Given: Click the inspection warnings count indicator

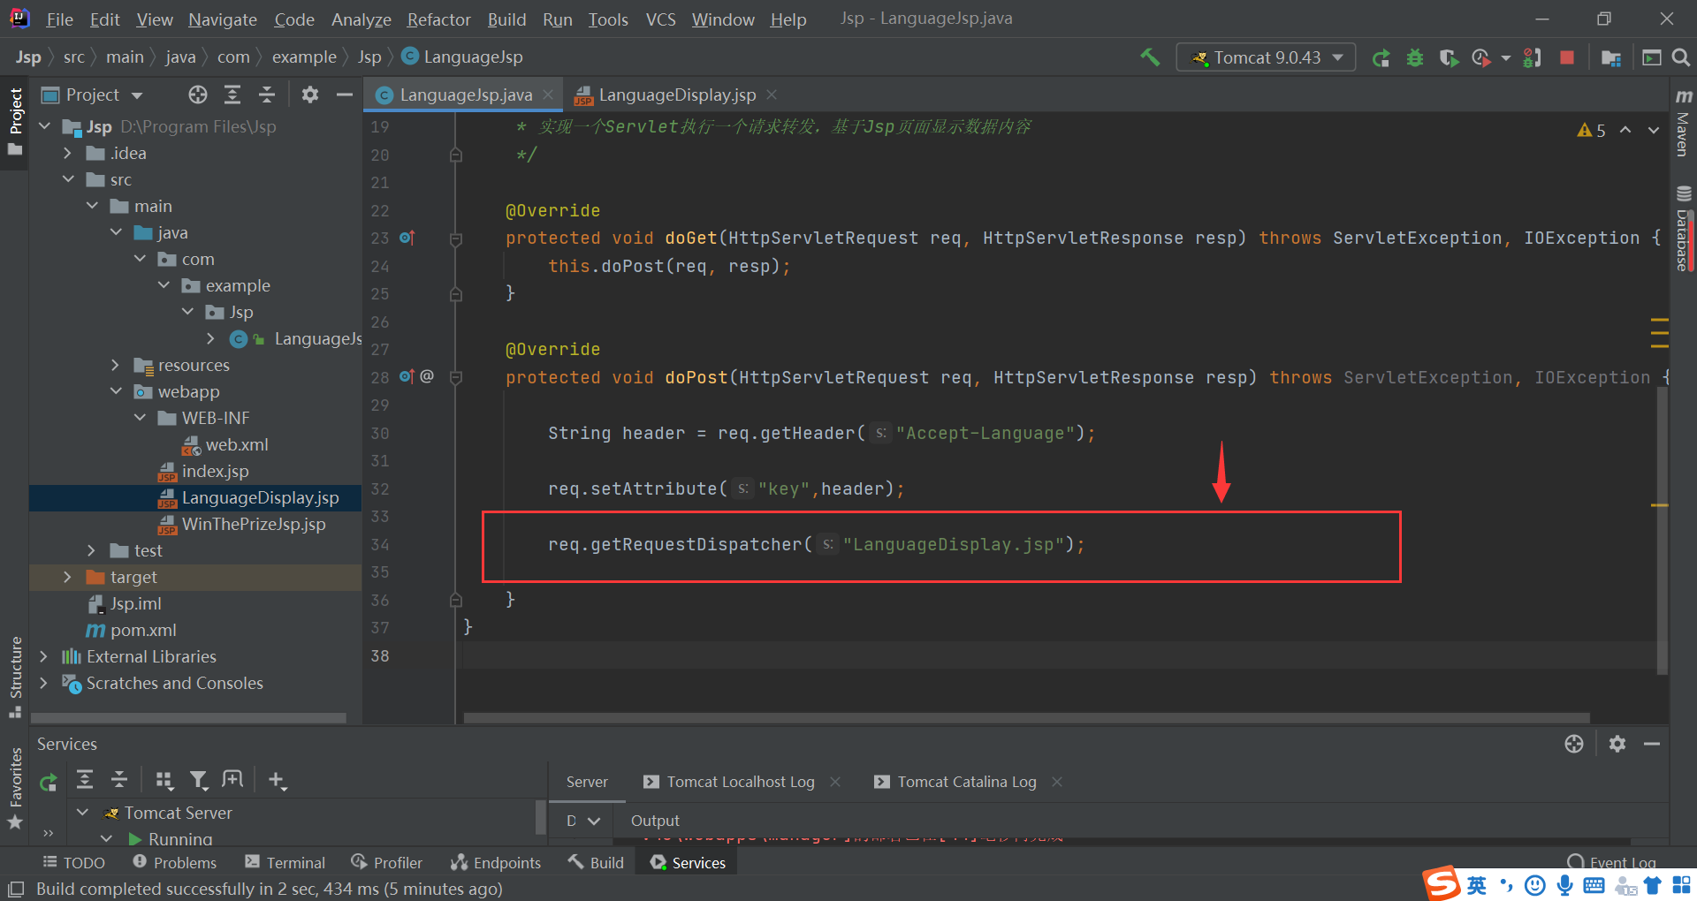Looking at the screenshot, I should pyautogui.click(x=1591, y=130).
